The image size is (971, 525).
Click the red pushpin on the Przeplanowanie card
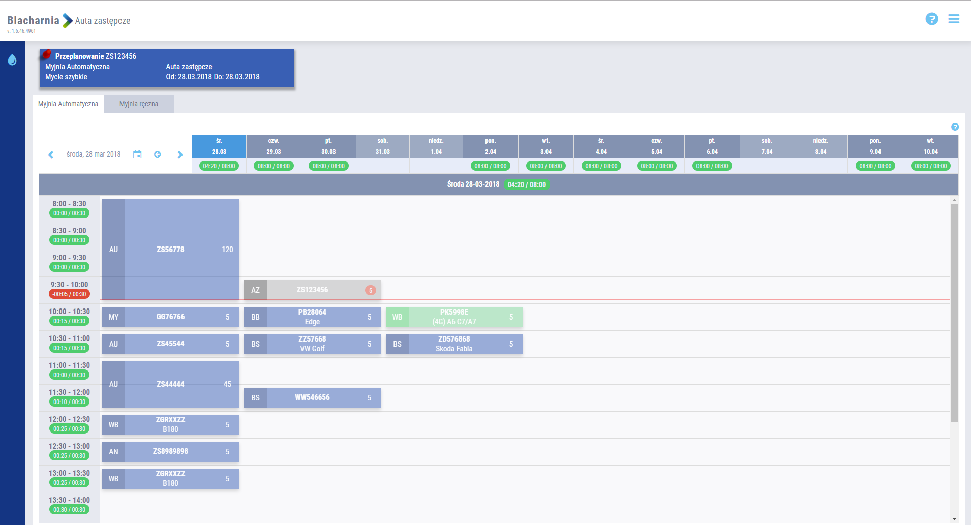[x=47, y=54]
